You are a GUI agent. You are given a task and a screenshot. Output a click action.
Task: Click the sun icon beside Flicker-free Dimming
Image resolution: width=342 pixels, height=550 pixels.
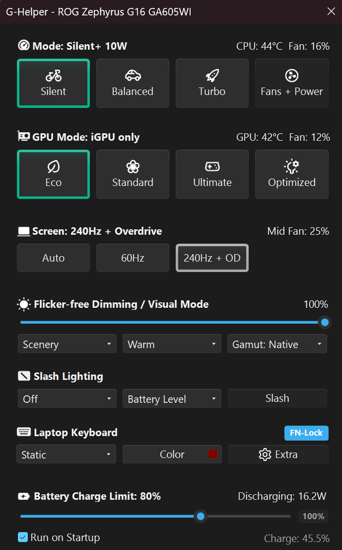click(x=24, y=305)
